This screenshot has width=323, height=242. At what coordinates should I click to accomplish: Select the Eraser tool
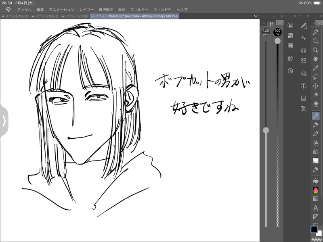click(316, 104)
